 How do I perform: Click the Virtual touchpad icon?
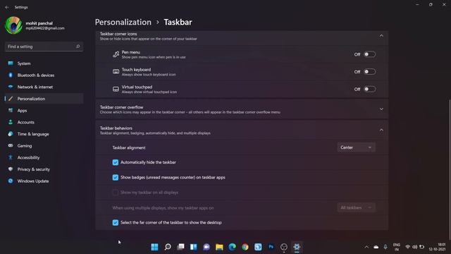click(x=116, y=89)
